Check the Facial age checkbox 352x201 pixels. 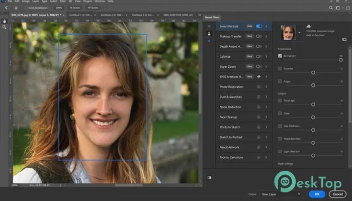coord(280,100)
